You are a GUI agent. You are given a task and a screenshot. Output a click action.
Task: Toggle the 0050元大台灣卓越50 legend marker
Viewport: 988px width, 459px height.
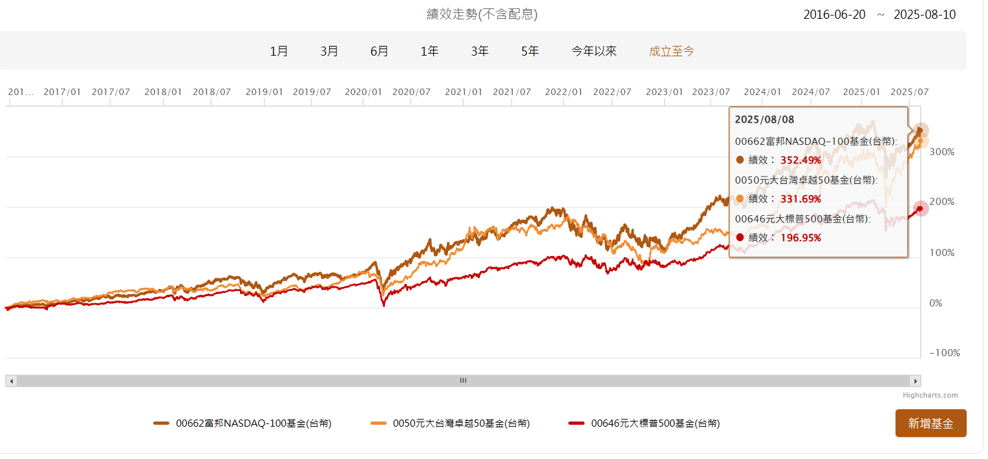pyautogui.click(x=378, y=423)
